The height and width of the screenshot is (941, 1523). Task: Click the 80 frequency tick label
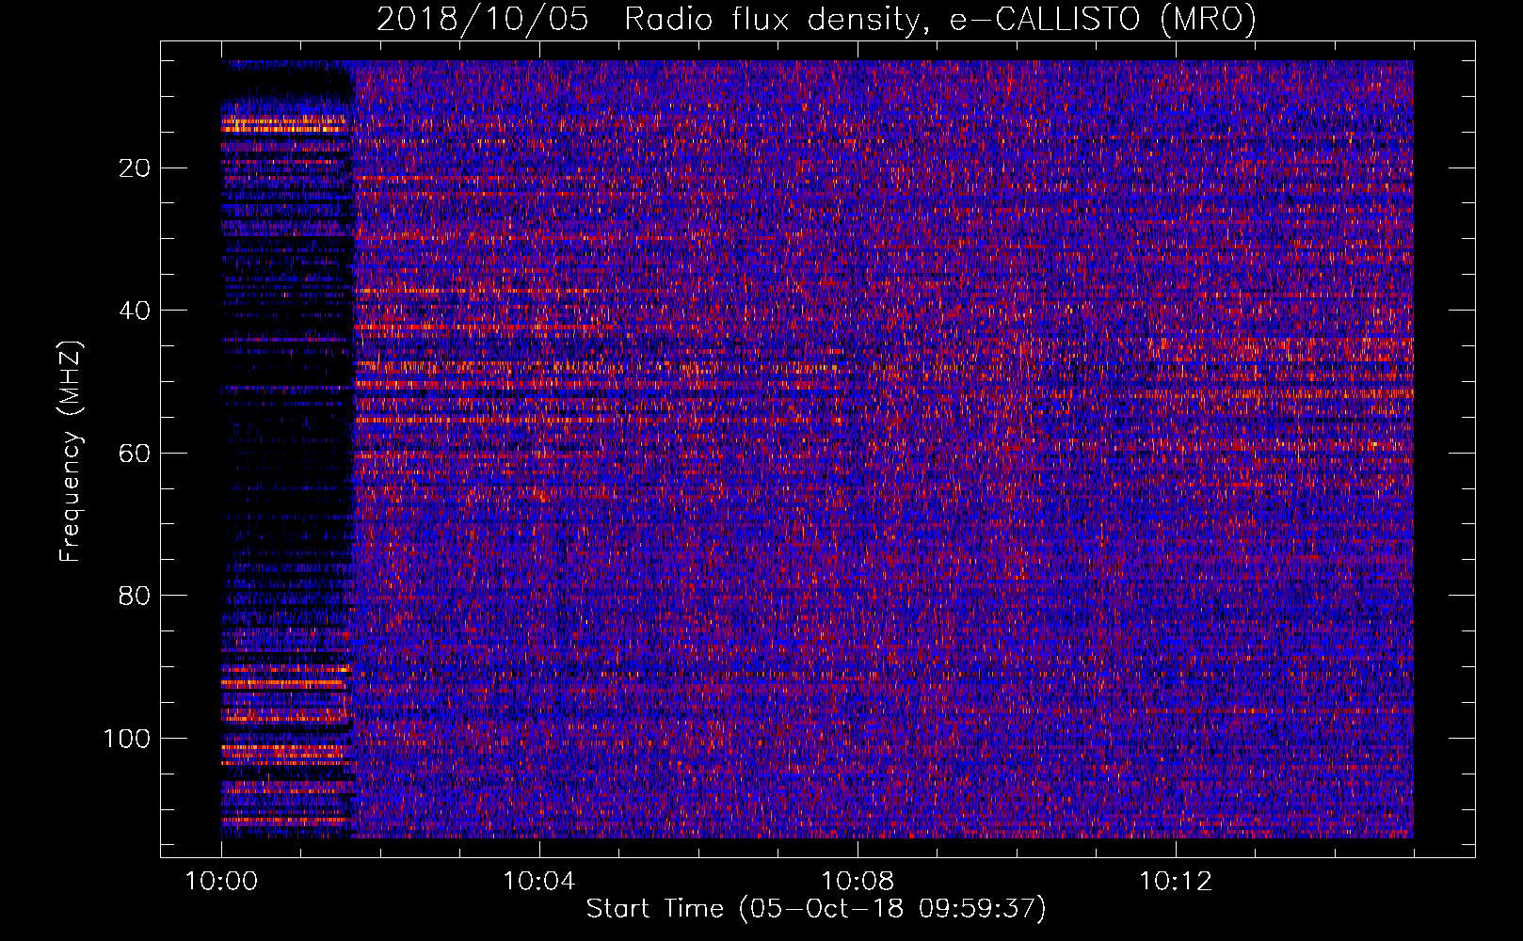point(136,596)
